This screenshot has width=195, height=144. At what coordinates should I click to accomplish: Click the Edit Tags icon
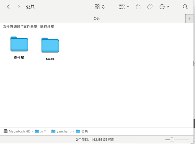tap(150, 6)
